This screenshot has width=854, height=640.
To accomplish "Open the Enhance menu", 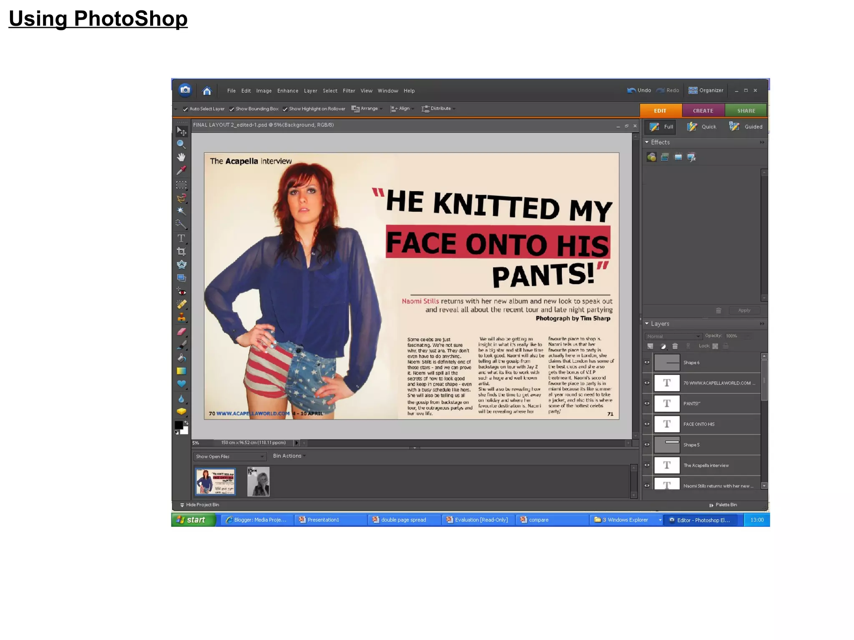I will 287,91.
